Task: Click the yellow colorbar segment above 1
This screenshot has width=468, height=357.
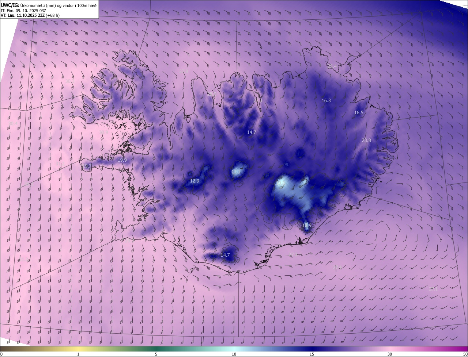Action: pos(78,349)
